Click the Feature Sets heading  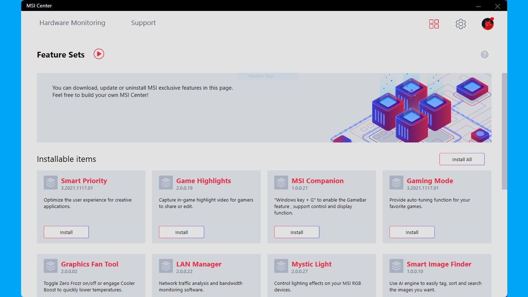coord(61,55)
